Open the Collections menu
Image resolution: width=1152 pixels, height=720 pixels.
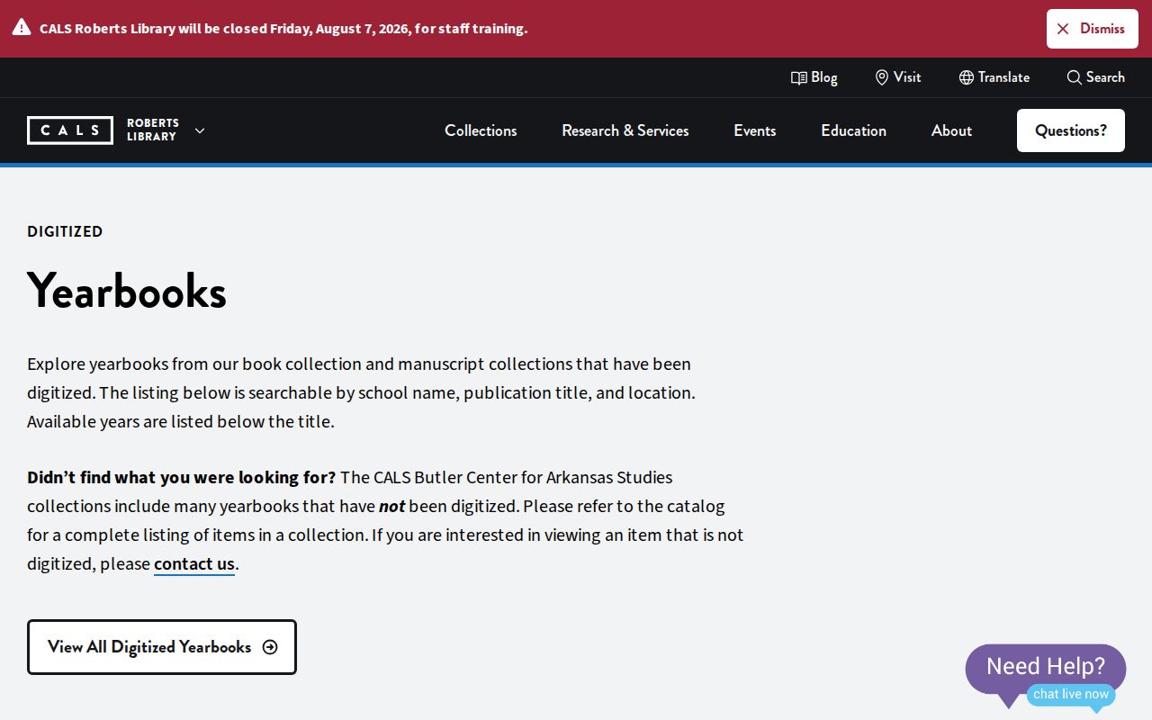(x=481, y=130)
